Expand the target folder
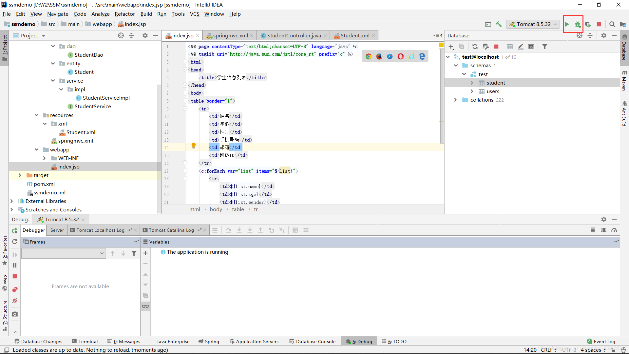Viewport: 629px width, 354px height. [x=20, y=175]
